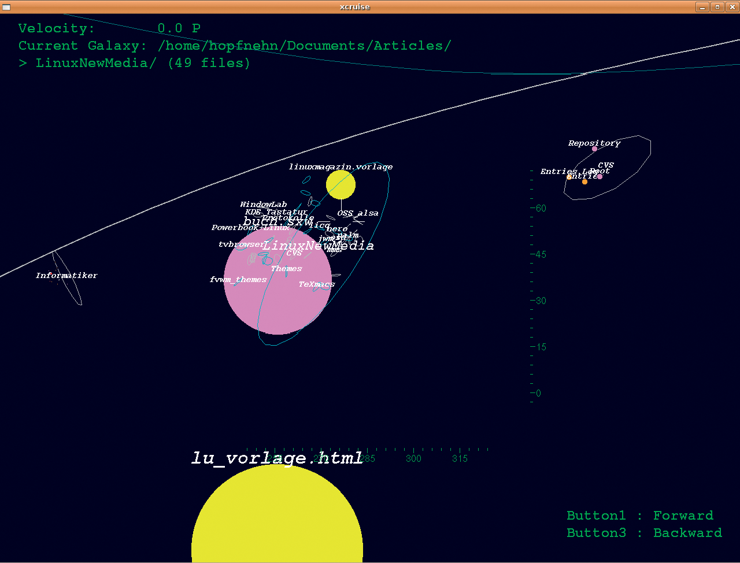740x563 pixels.
Task: Click the Themes label inside pink planet
Action: click(x=286, y=269)
